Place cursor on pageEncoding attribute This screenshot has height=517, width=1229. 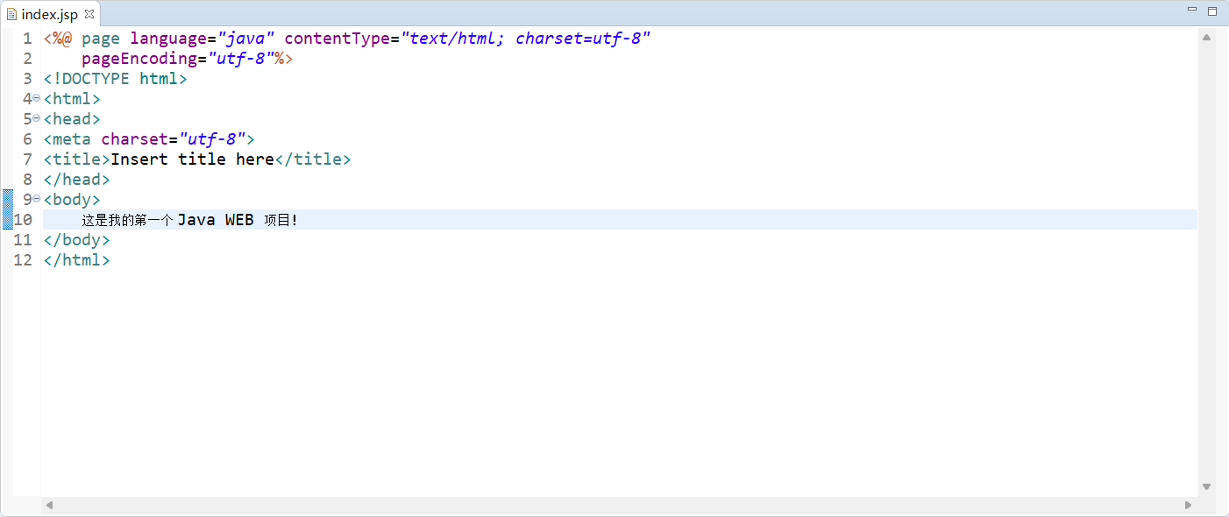[139, 59]
